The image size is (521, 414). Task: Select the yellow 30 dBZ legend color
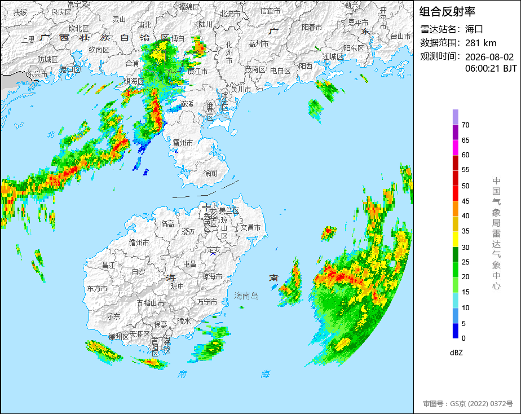click(455, 239)
